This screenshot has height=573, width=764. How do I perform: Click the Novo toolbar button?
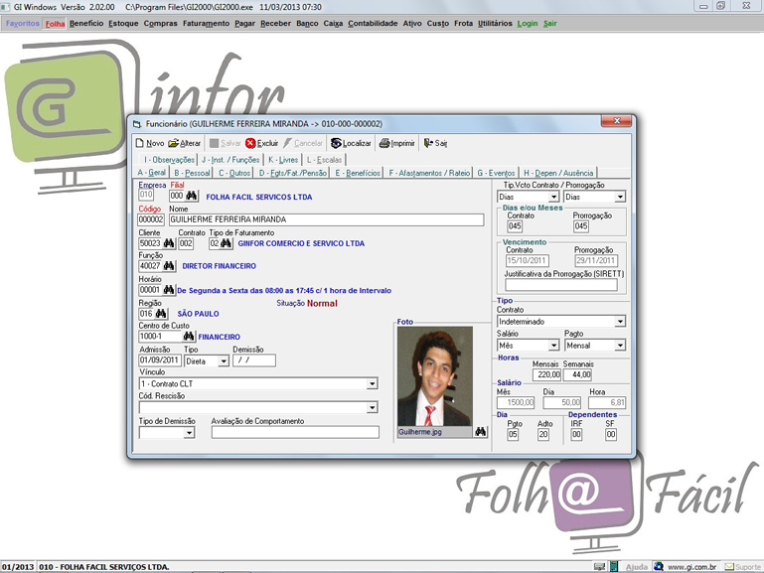(150, 143)
